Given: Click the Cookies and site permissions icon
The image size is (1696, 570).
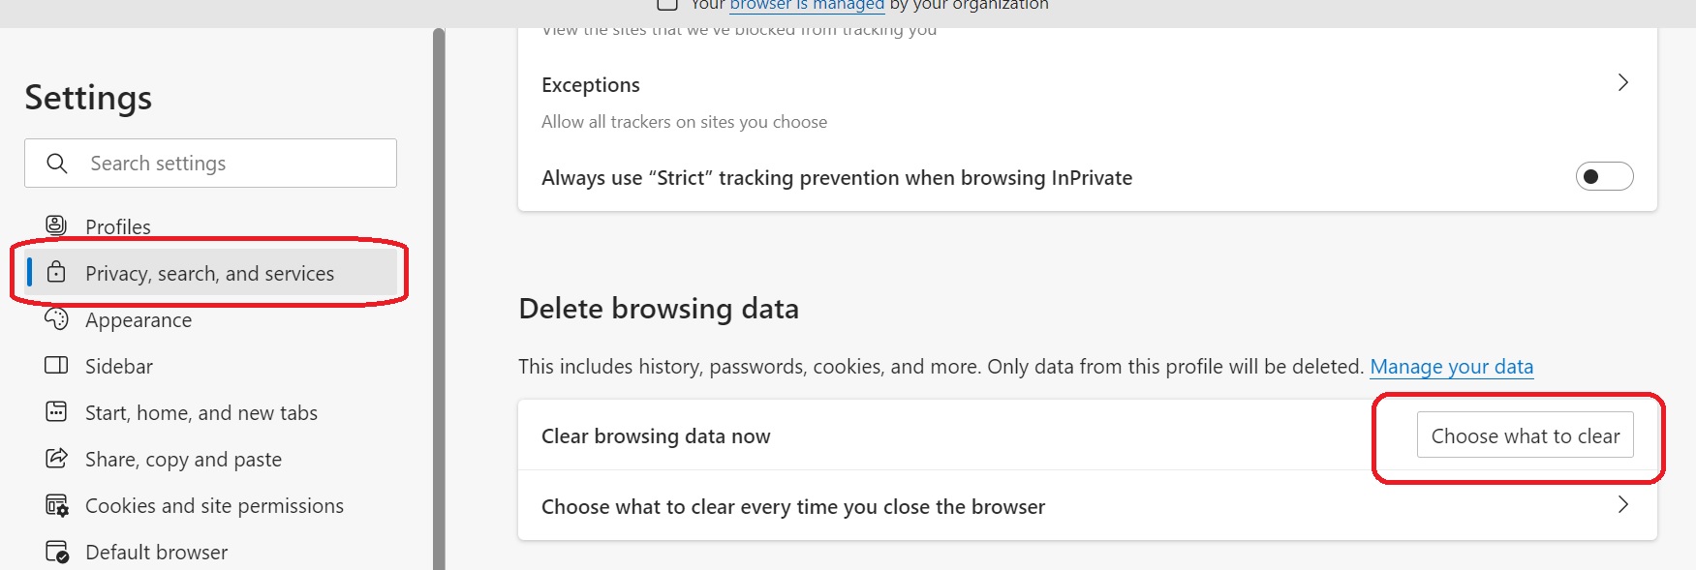Looking at the screenshot, I should [56, 505].
